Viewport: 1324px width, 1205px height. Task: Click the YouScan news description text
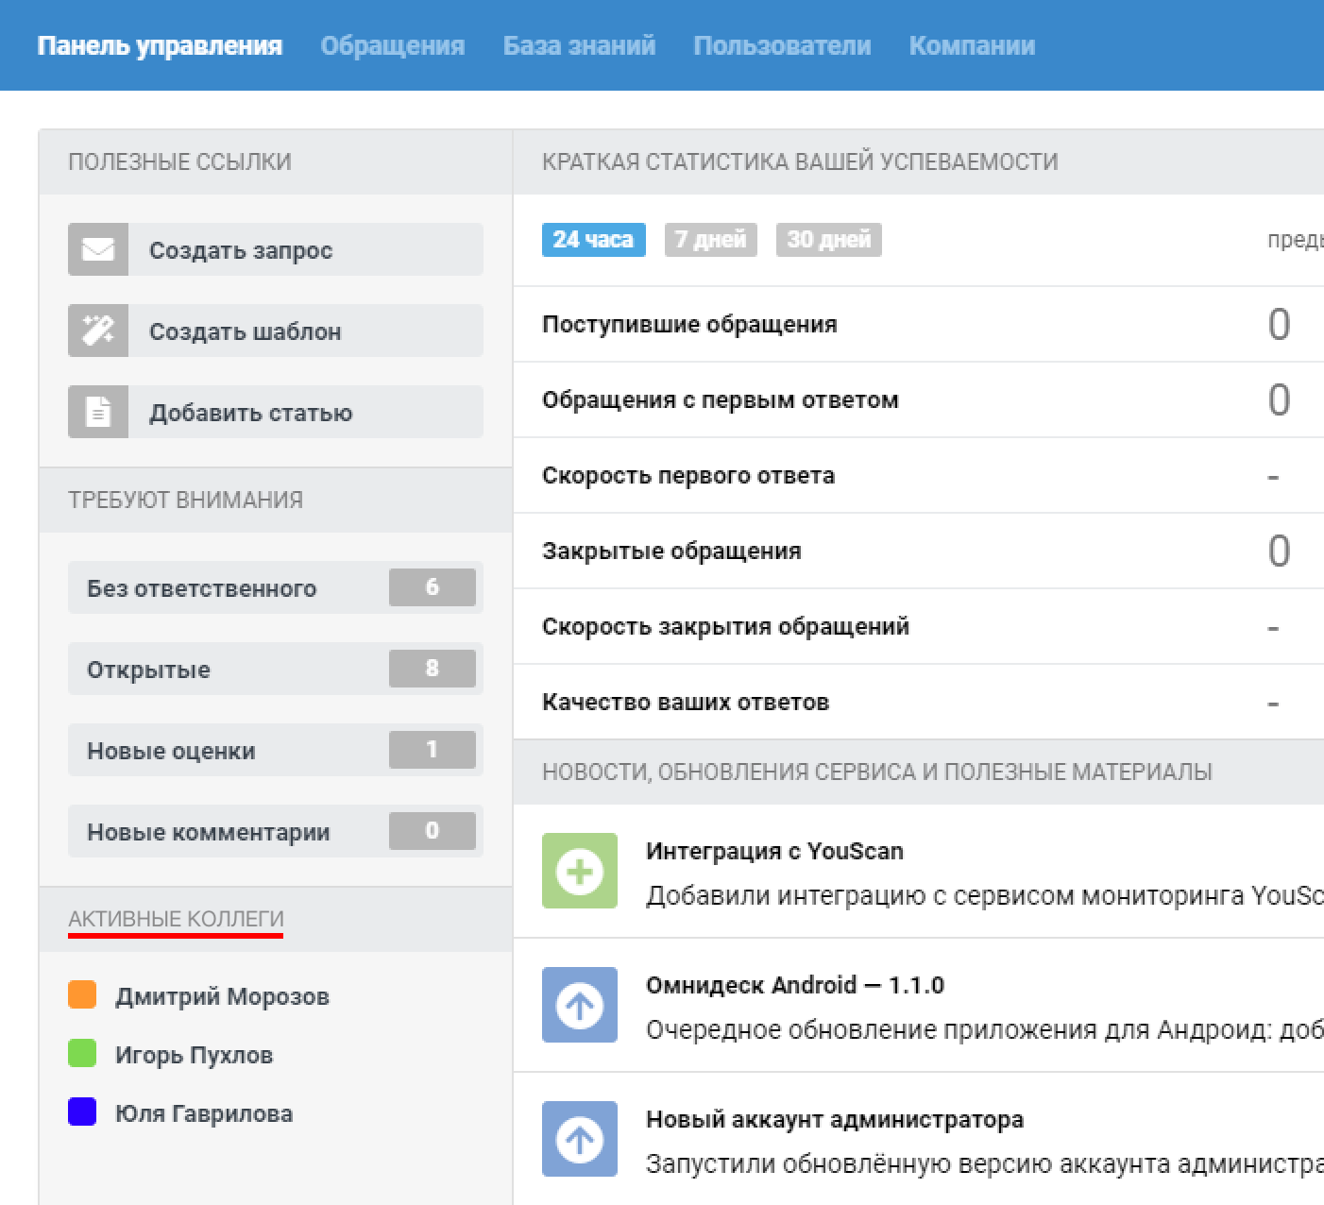click(985, 895)
